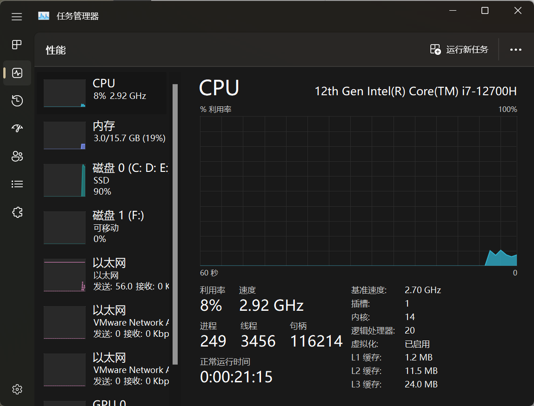Click the Task Manager app icon
The width and height of the screenshot is (534, 406).
[x=44, y=16]
